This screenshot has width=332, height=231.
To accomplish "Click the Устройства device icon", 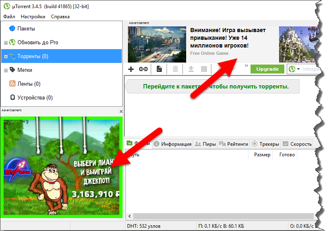I will click(x=13, y=97).
